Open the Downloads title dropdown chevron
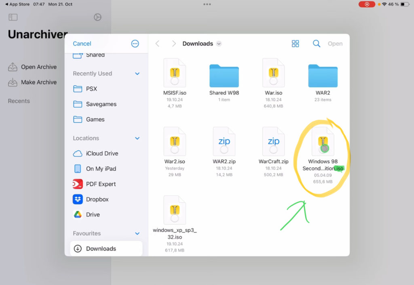Image resolution: width=414 pixels, height=285 pixels. click(x=219, y=44)
